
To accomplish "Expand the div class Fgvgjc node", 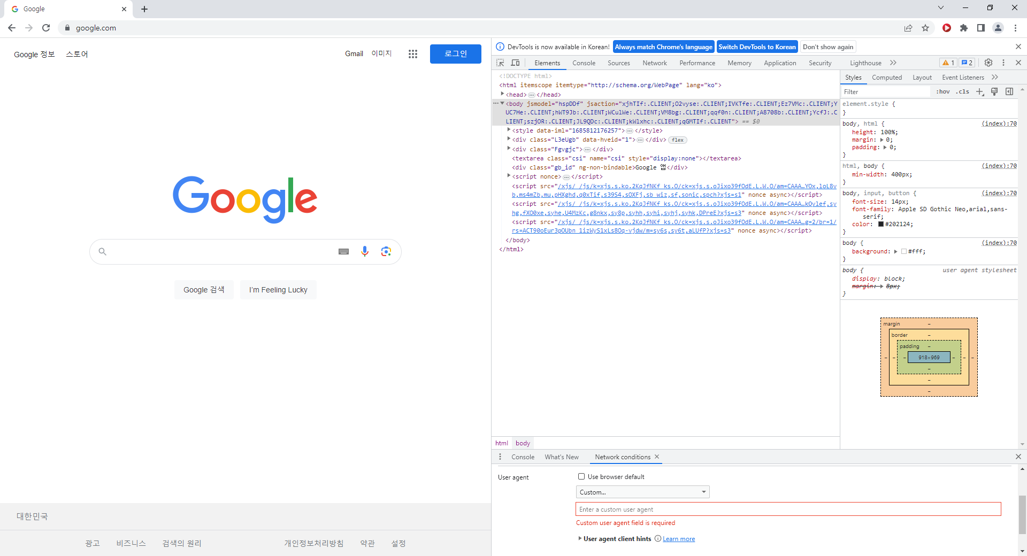I will (509, 149).
